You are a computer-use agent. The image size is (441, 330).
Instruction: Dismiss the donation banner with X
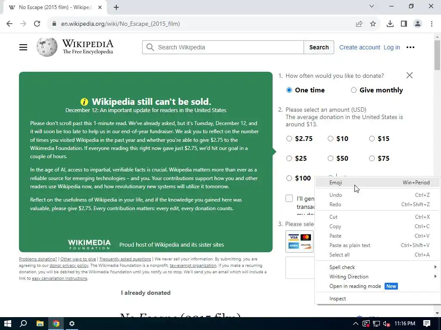pos(410,75)
